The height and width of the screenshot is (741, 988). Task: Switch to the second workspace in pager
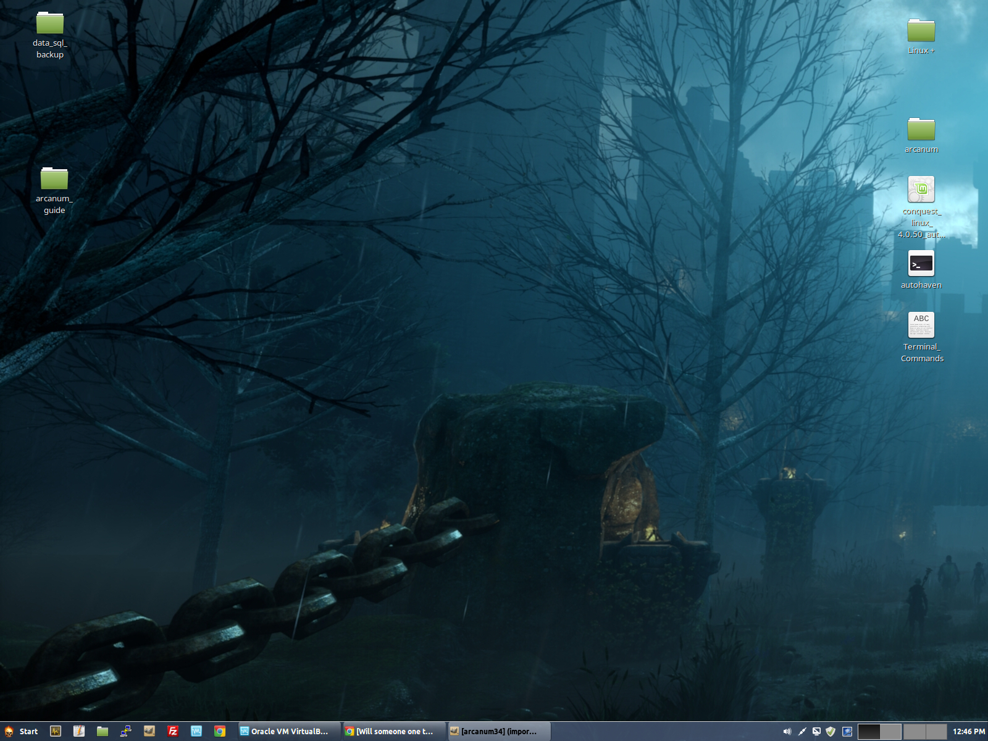[x=890, y=731]
